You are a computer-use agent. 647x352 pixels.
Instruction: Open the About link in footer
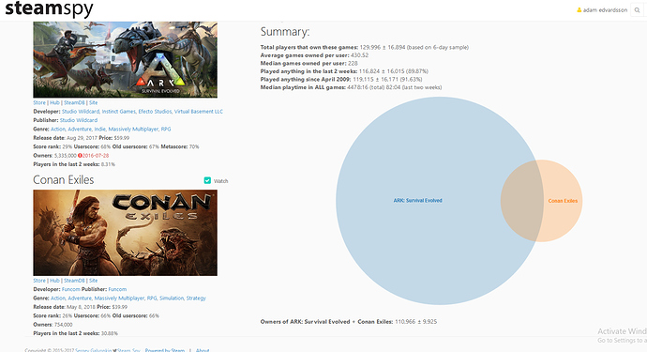pos(203,350)
